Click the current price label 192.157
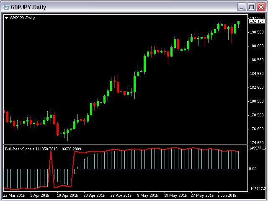 (256, 21)
